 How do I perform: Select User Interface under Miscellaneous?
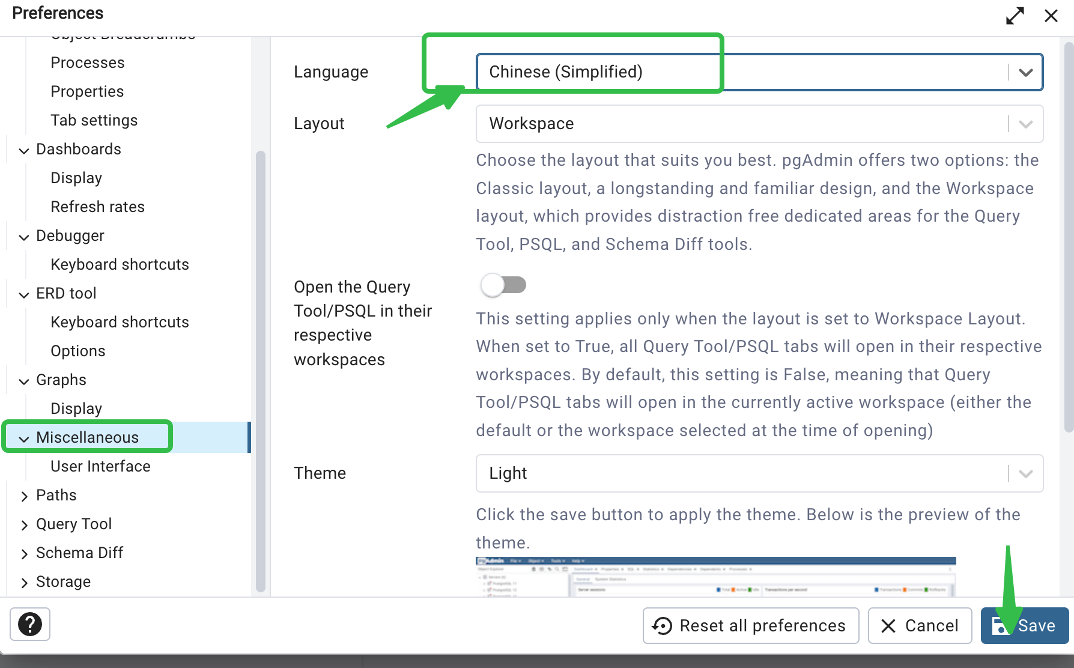click(x=101, y=466)
